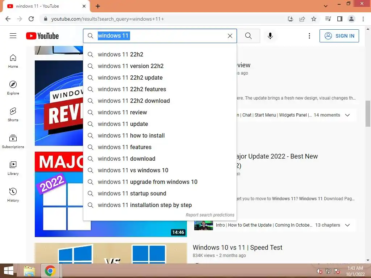Screen dimensions: 371x278
Task: Select suggestion 'windows 11 version 22h2'
Action: (x=160, y=66)
